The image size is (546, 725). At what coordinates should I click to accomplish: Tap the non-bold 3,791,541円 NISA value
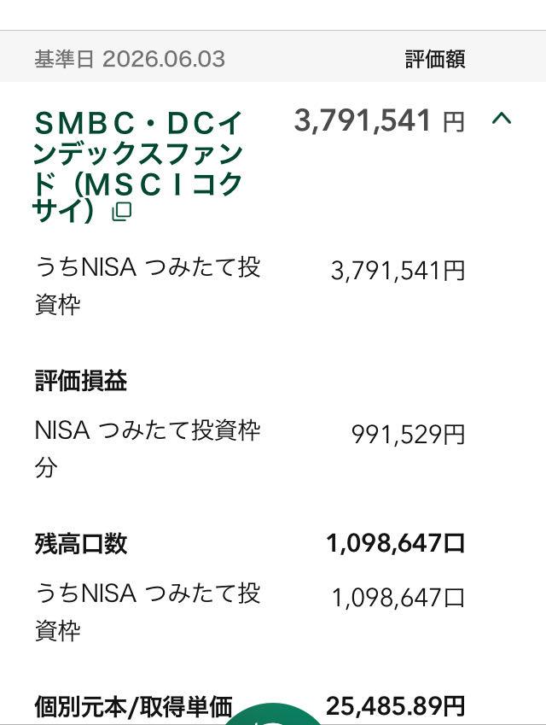pyautogui.click(x=398, y=271)
